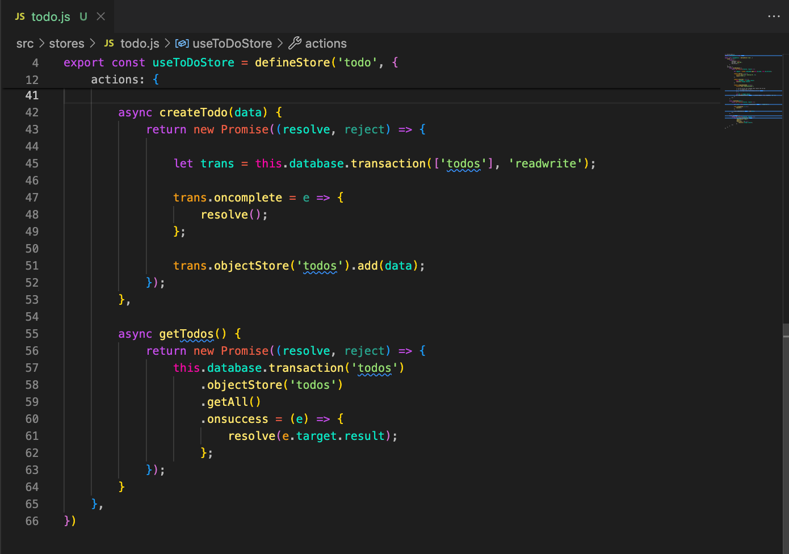Click the createTodo function name
789x554 pixels.
point(193,112)
